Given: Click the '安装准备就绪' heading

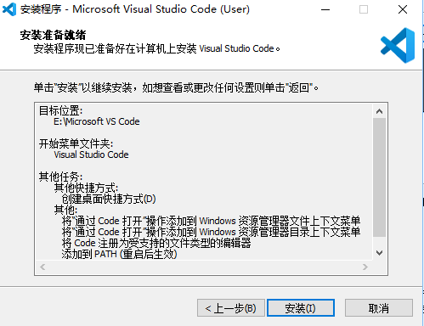Looking at the screenshot, I should pos(53,35).
